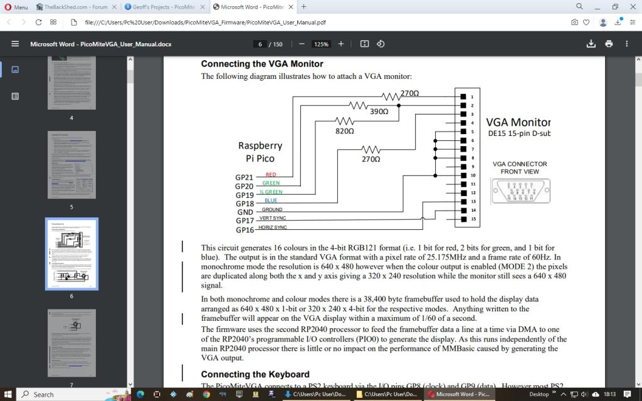This screenshot has height=401, width=642.
Task: Reload the current page
Action: [x=39, y=22]
